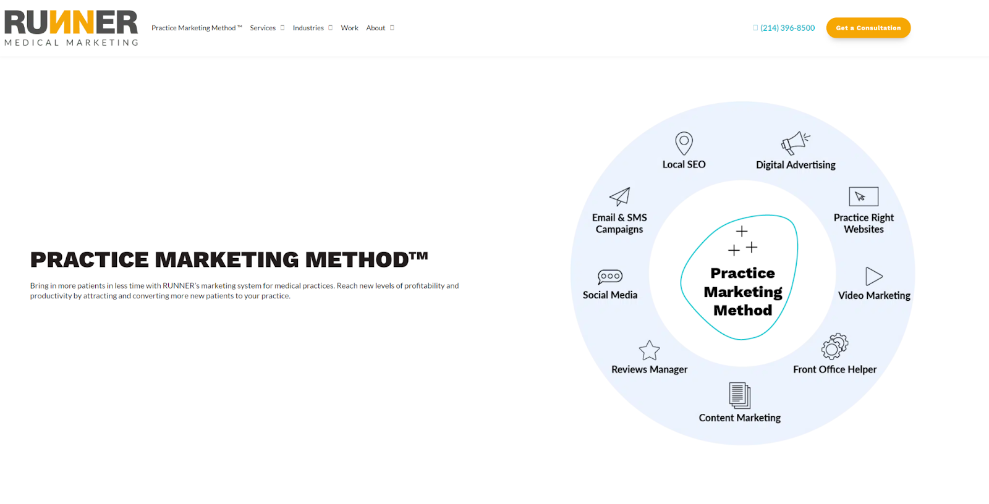Image resolution: width=989 pixels, height=504 pixels.
Task: Click the phone icon beside the number
Action: coord(755,28)
